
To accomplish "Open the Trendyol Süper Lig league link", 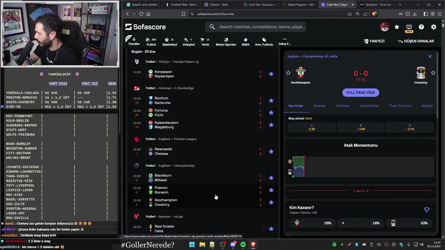I will click(186, 62).
